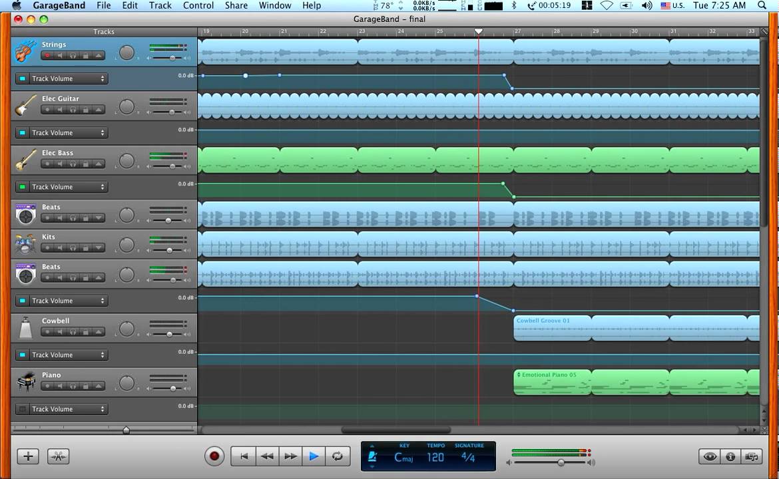Click the rewind transport button

267,456
